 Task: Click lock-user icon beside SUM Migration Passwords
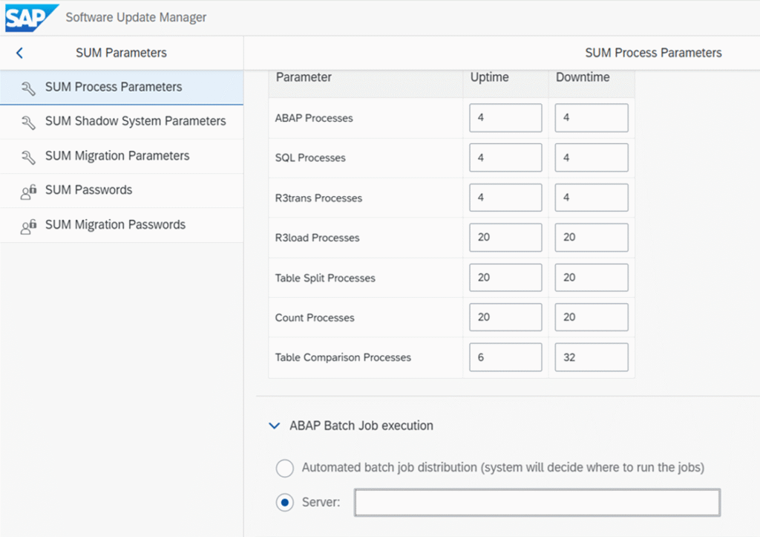click(28, 226)
